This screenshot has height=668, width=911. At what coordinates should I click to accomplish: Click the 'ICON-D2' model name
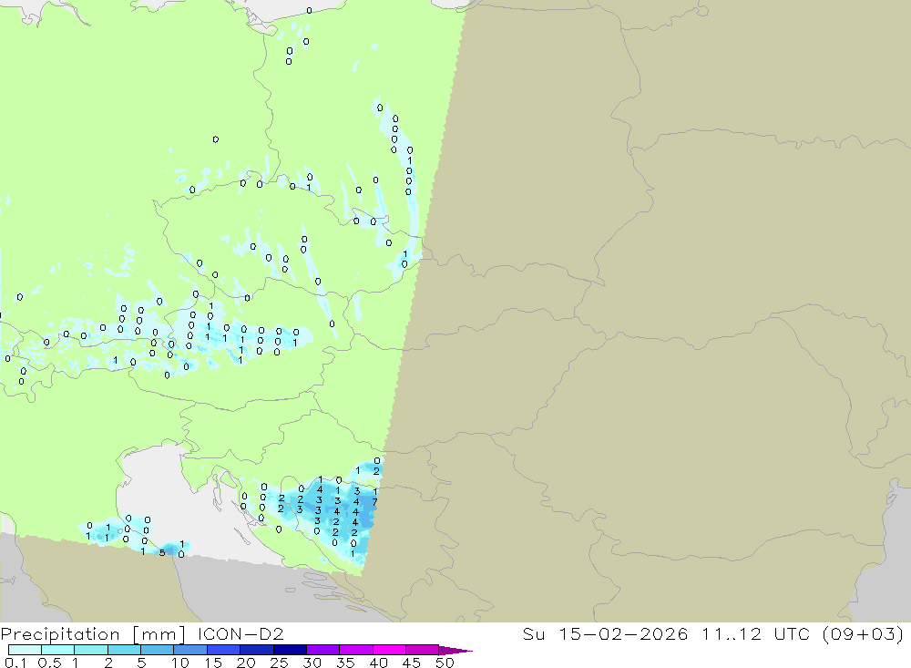pyautogui.click(x=240, y=633)
